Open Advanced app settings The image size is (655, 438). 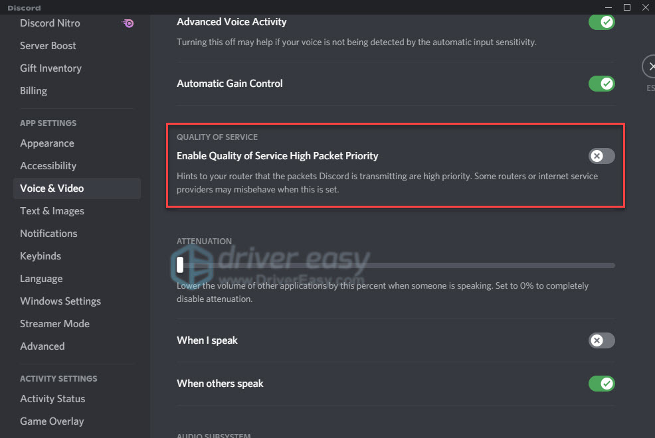42,346
